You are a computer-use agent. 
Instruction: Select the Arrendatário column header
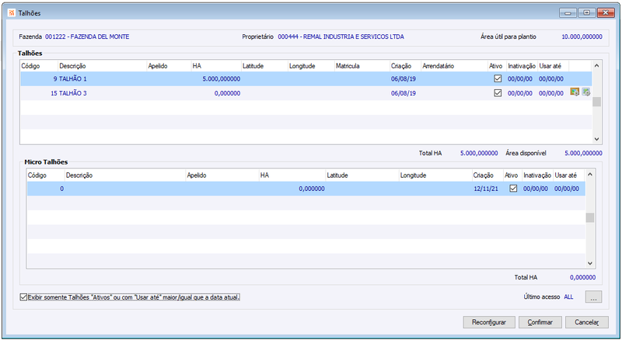[x=438, y=66]
